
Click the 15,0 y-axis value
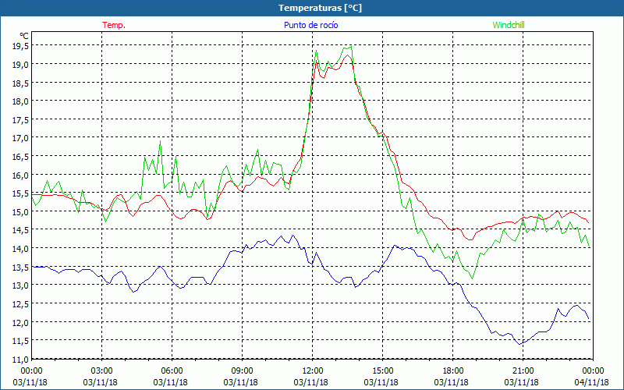[x=20, y=212]
